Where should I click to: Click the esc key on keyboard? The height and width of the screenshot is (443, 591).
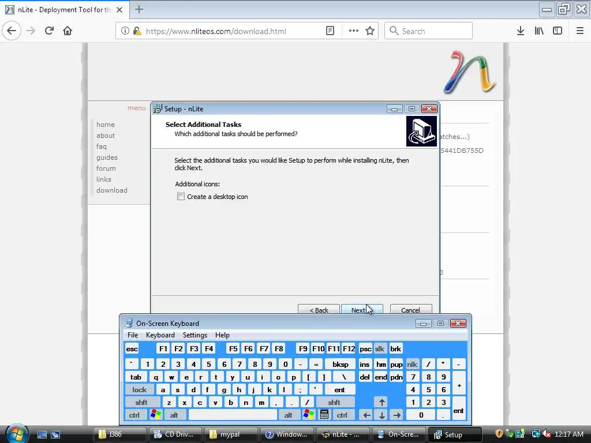[132, 349]
